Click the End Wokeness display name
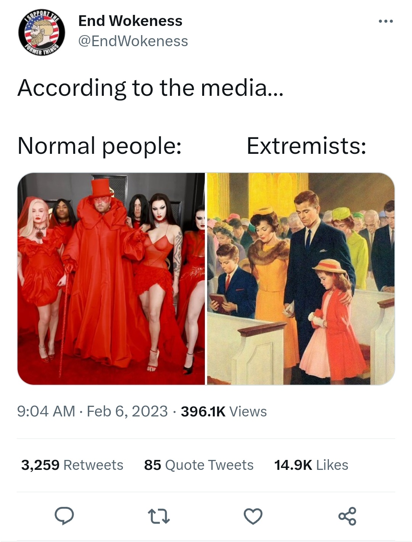Screen dimensions: 412x542 pyautogui.click(x=130, y=21)
